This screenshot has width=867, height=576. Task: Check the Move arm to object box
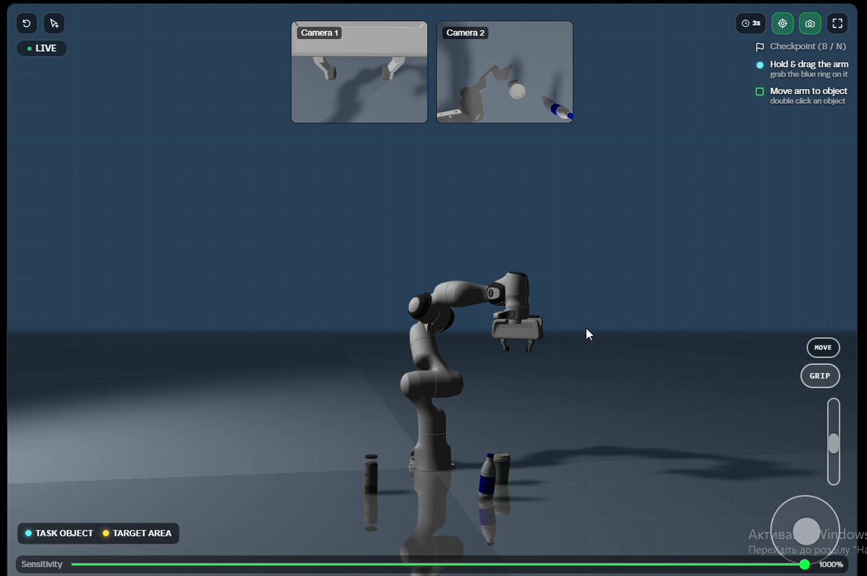click(x=760, y=91)
